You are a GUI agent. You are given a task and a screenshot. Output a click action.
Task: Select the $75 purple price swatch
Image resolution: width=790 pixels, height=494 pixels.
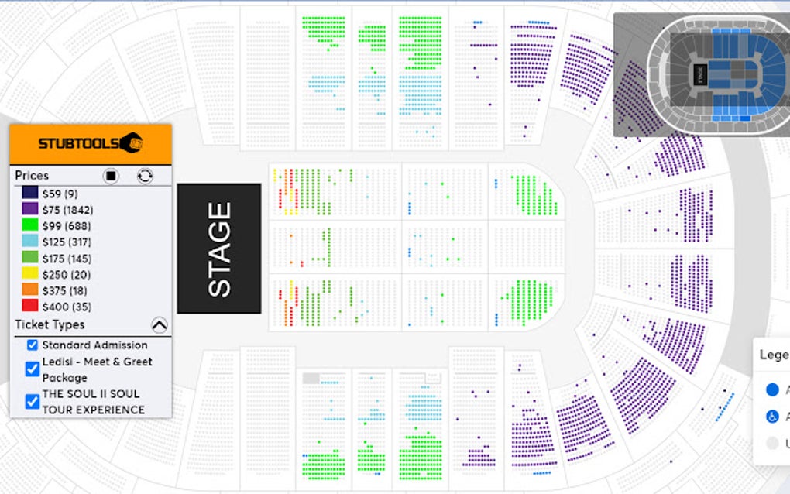click(30, 209)
